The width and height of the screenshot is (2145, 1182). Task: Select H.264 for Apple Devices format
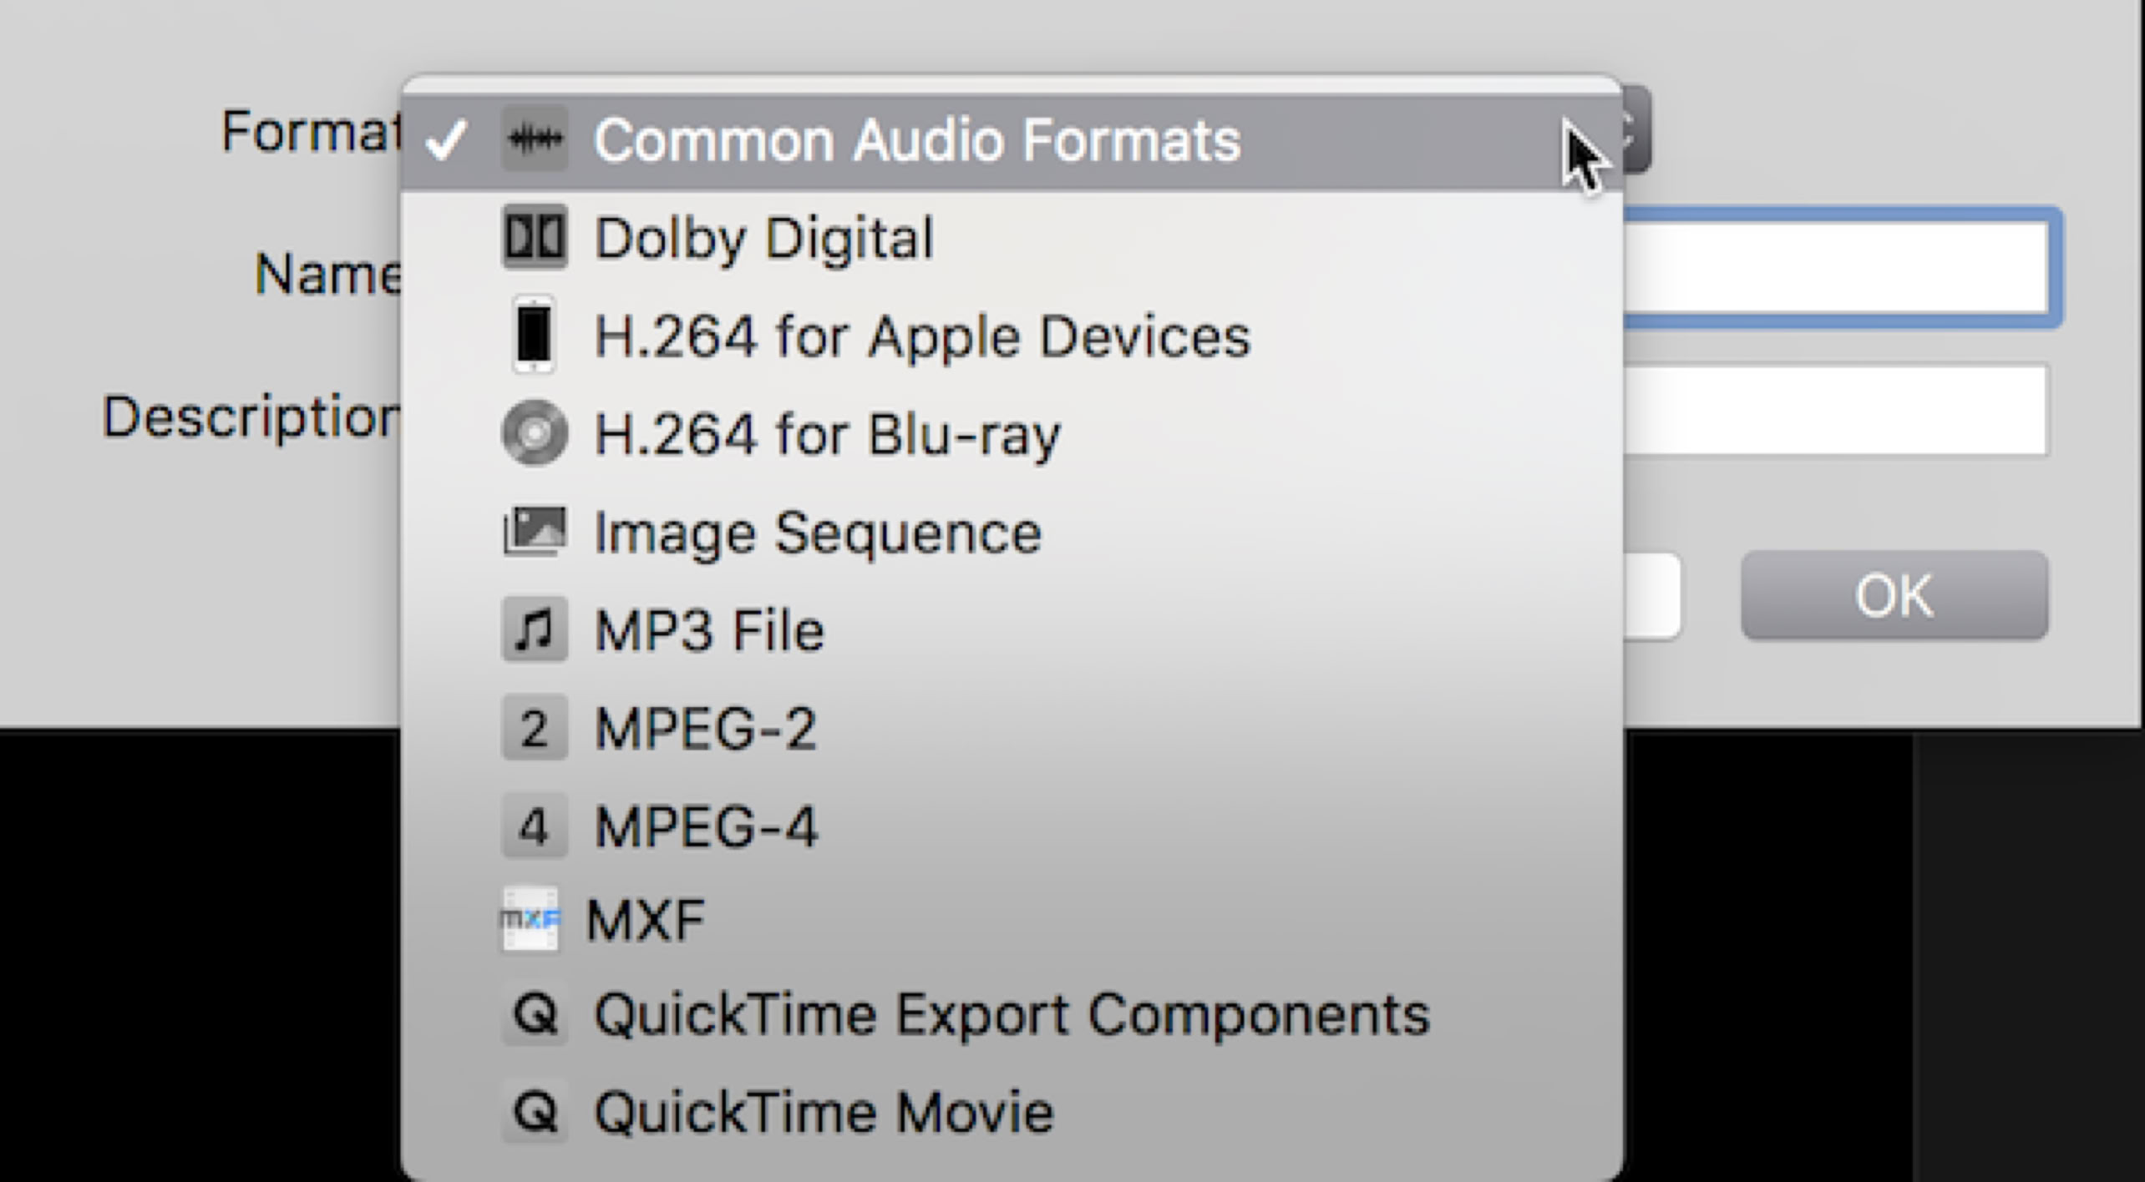[922, 336]
